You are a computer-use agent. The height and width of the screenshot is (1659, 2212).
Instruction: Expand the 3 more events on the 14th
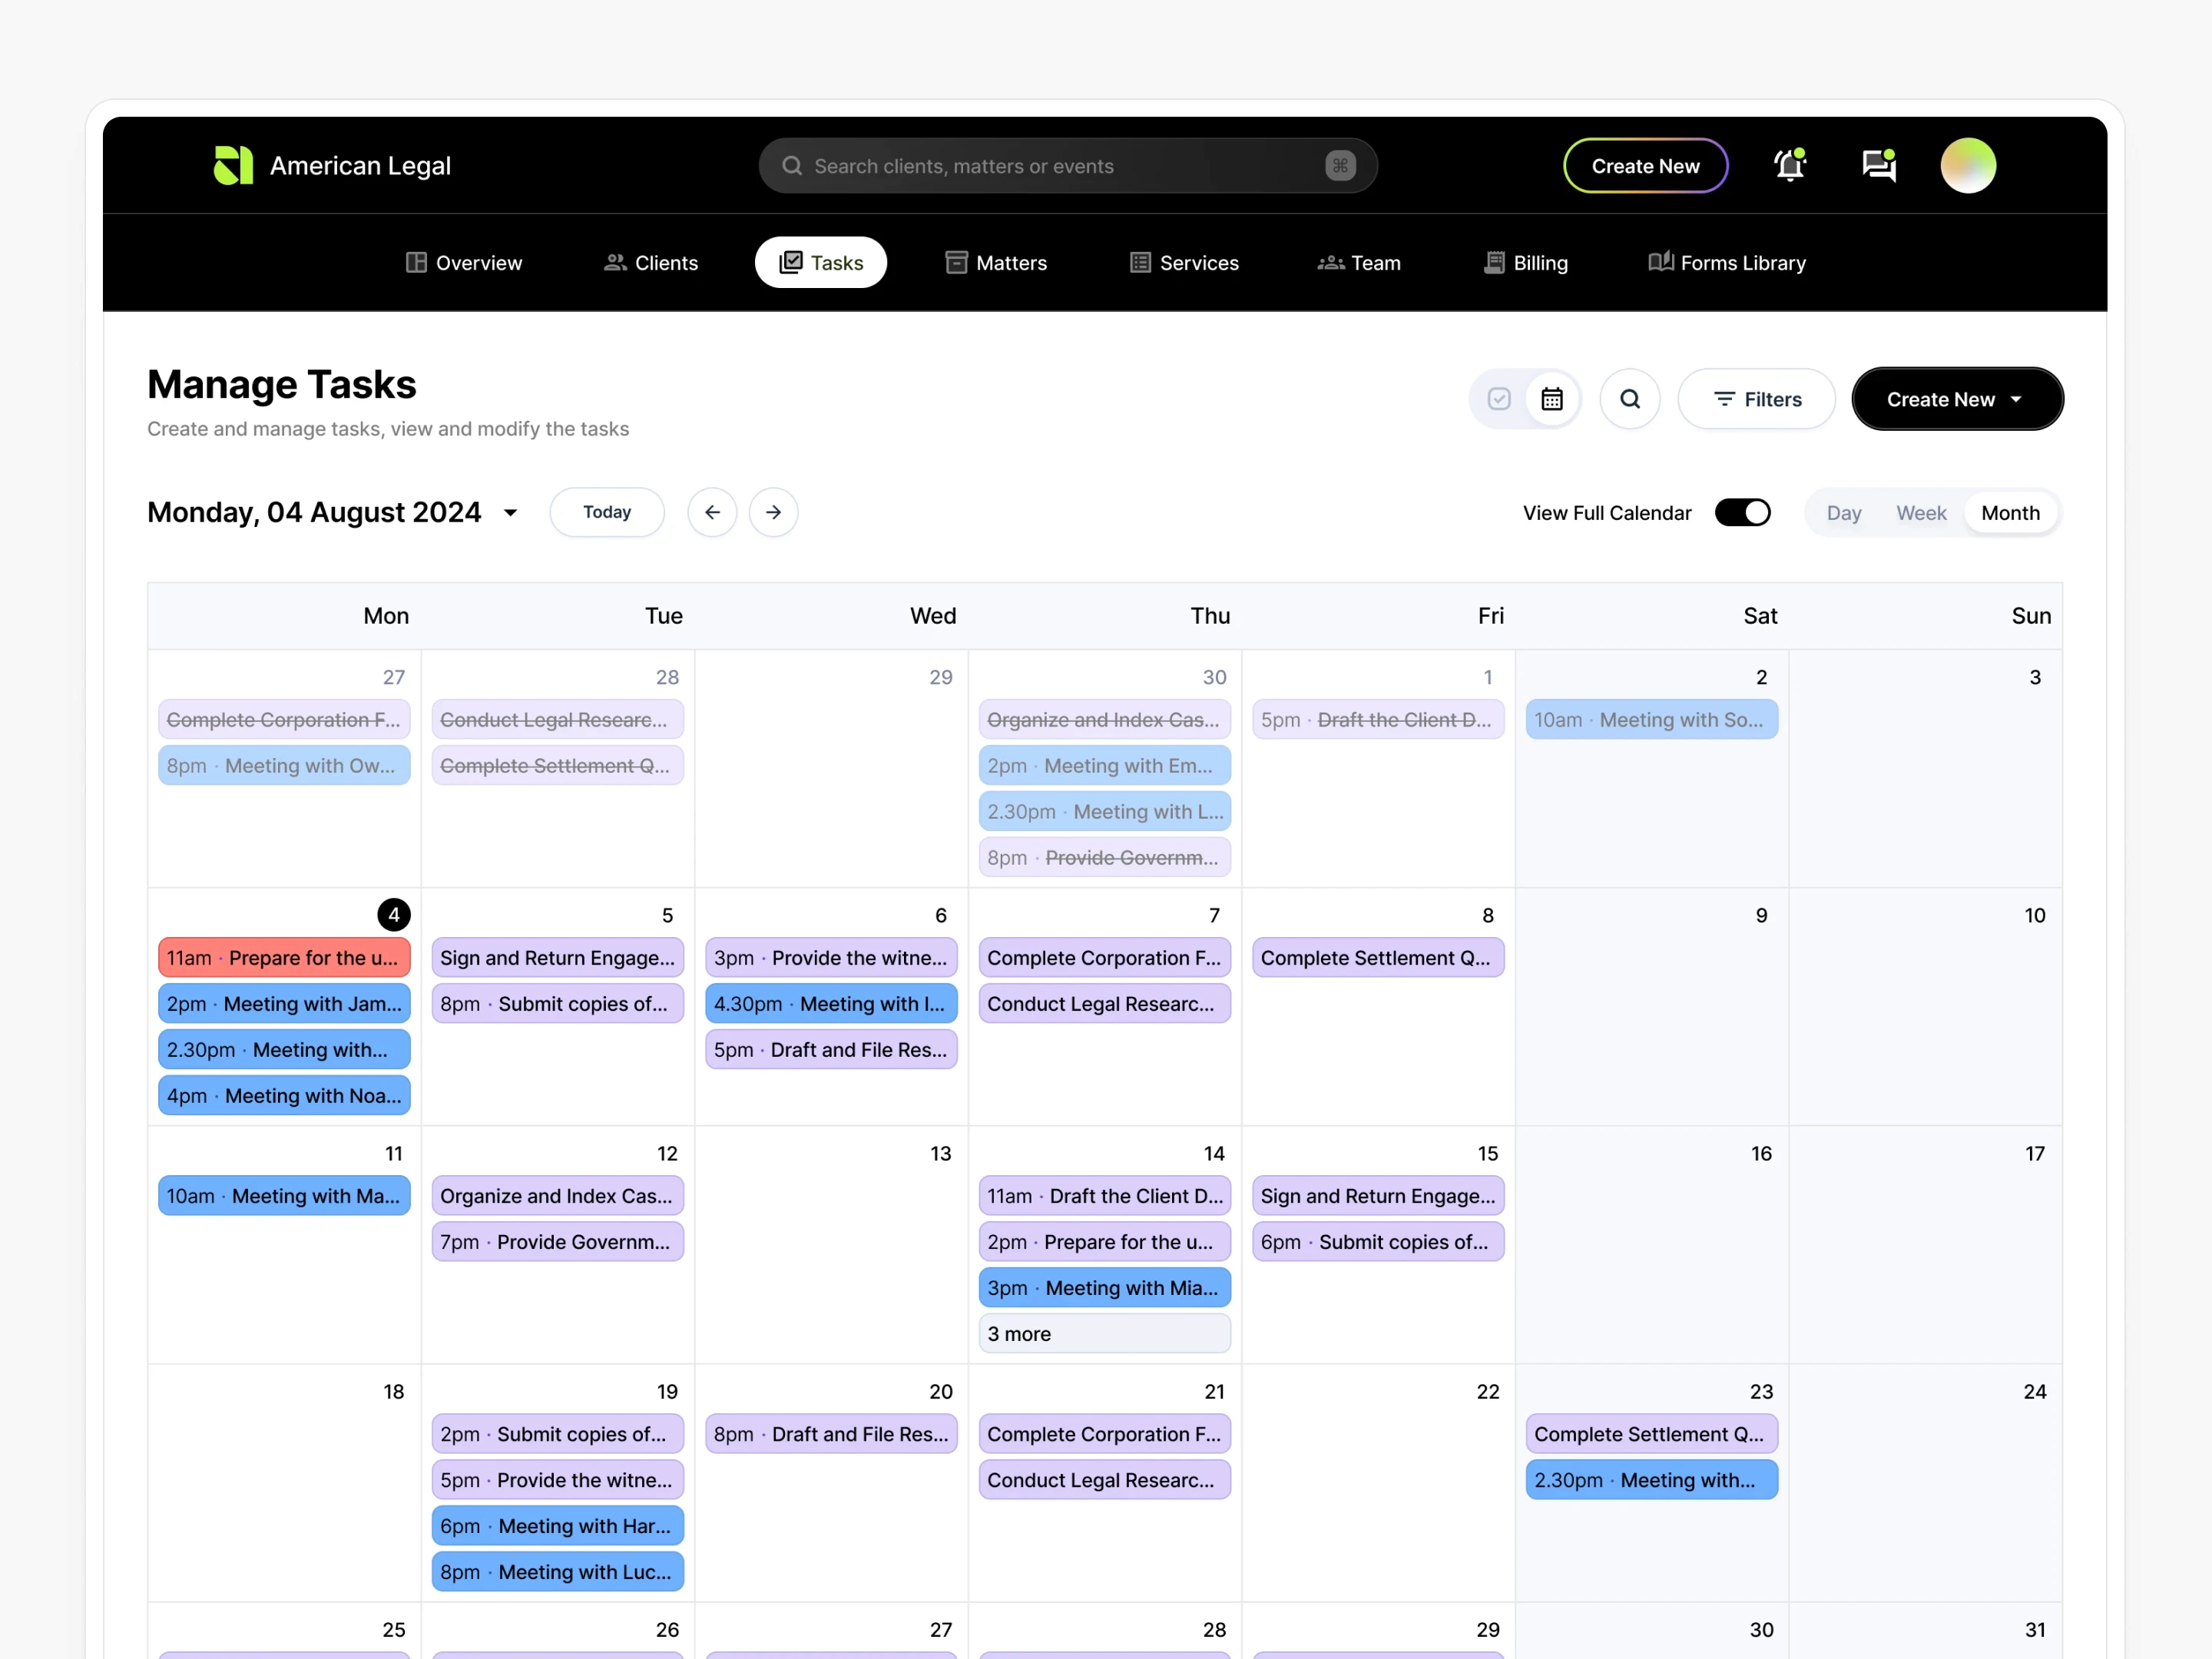(x=1104, y=1334)
